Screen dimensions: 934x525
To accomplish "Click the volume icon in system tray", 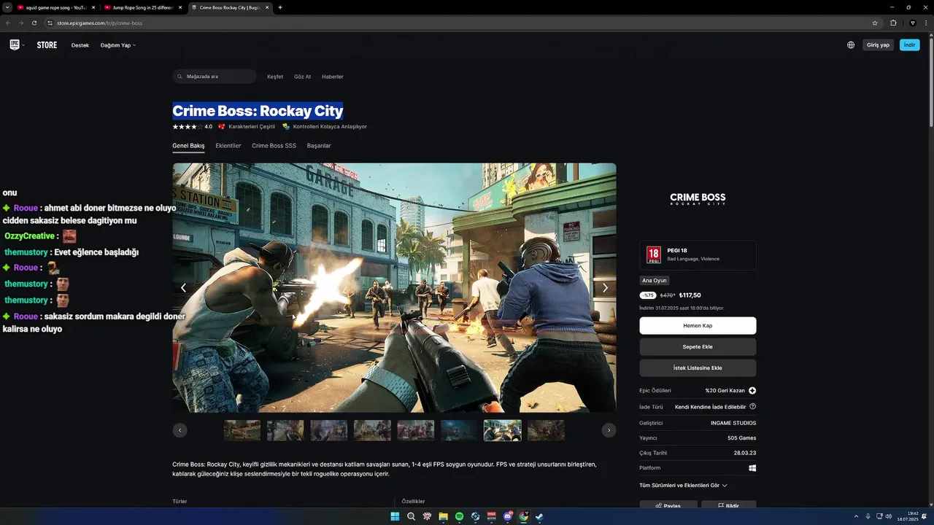I will coord(888,516).
